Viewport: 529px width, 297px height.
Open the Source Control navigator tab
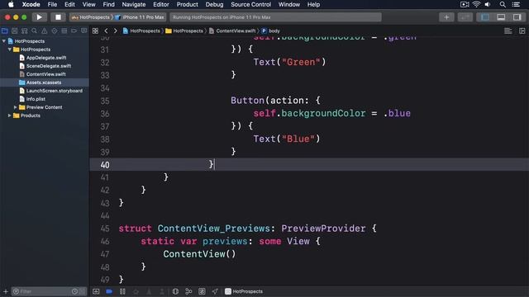[15, 31]
